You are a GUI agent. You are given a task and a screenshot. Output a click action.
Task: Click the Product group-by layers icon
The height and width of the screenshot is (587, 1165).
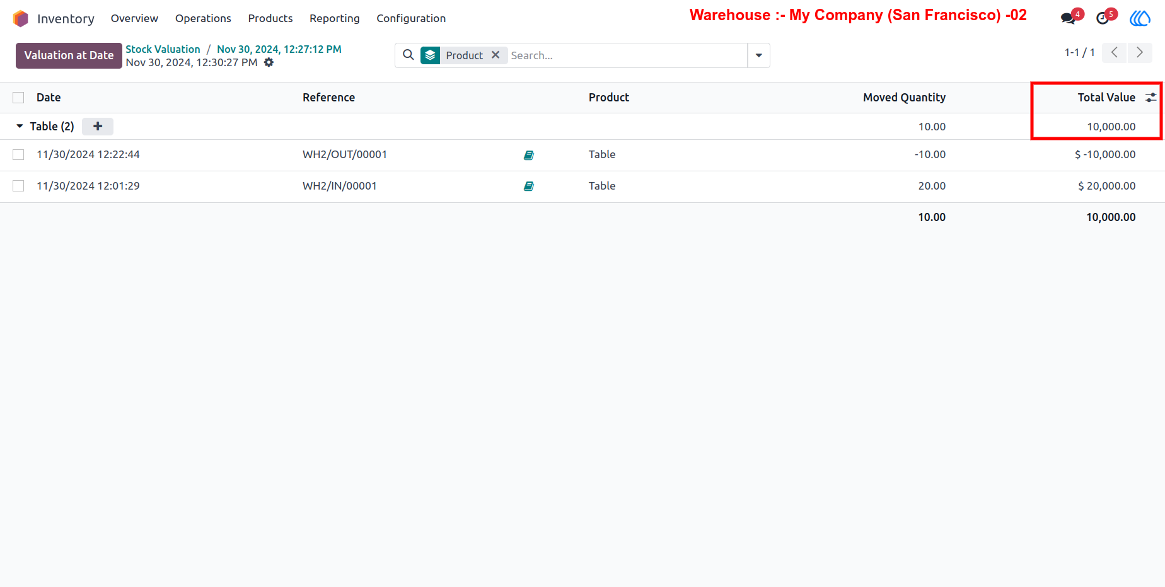click(x=431, y=55)
